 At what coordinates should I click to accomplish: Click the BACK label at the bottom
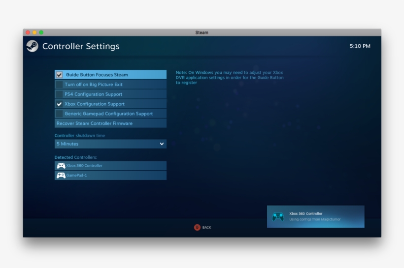tap(206, 227)
